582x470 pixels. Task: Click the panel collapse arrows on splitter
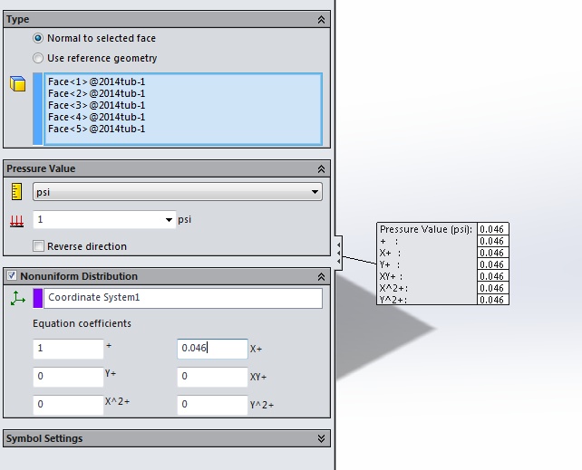tap(338, 253)
